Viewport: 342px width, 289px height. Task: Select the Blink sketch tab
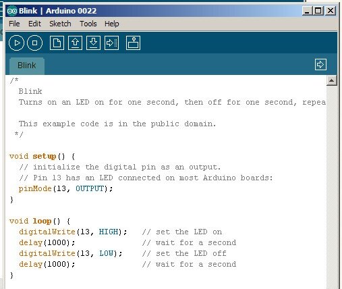click(27, 65)
